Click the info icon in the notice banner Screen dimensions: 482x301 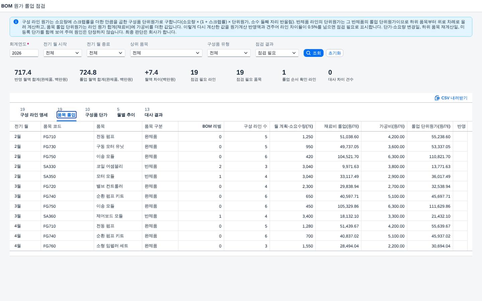coord(16,22)
